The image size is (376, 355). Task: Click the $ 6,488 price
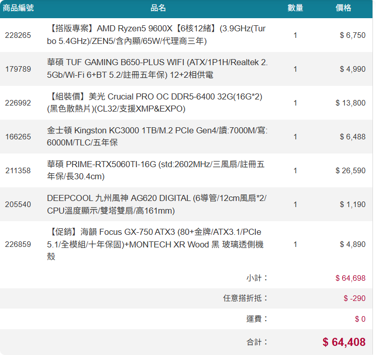click(352, 137)
